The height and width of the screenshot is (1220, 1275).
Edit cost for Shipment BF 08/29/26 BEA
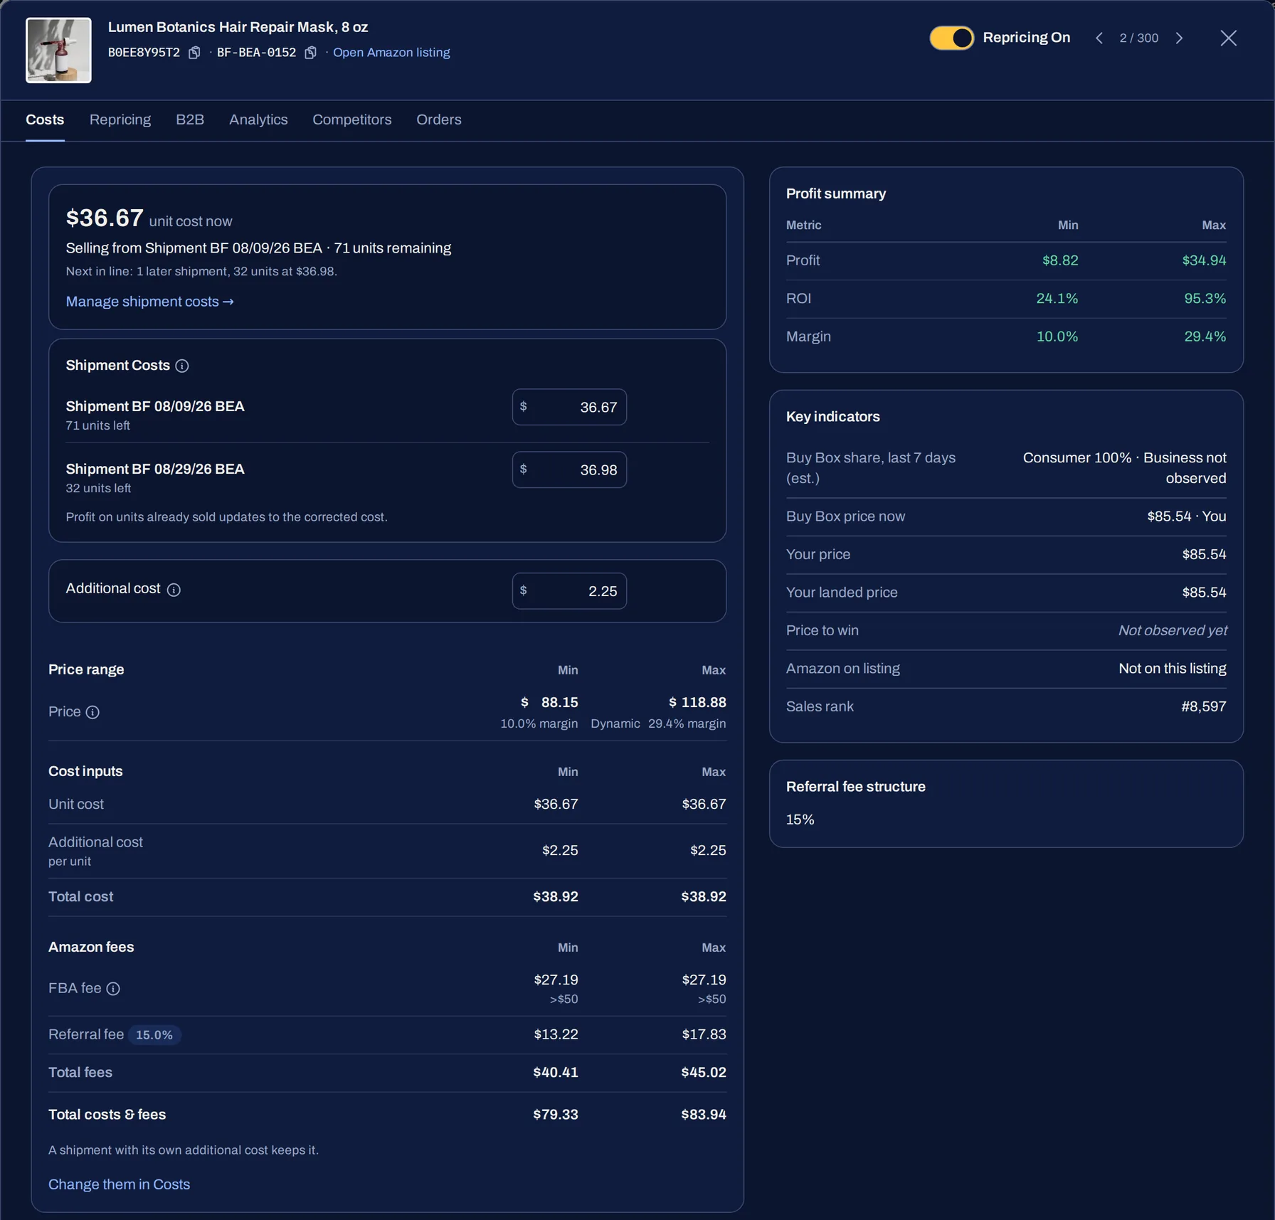click(x=569, y=470)
